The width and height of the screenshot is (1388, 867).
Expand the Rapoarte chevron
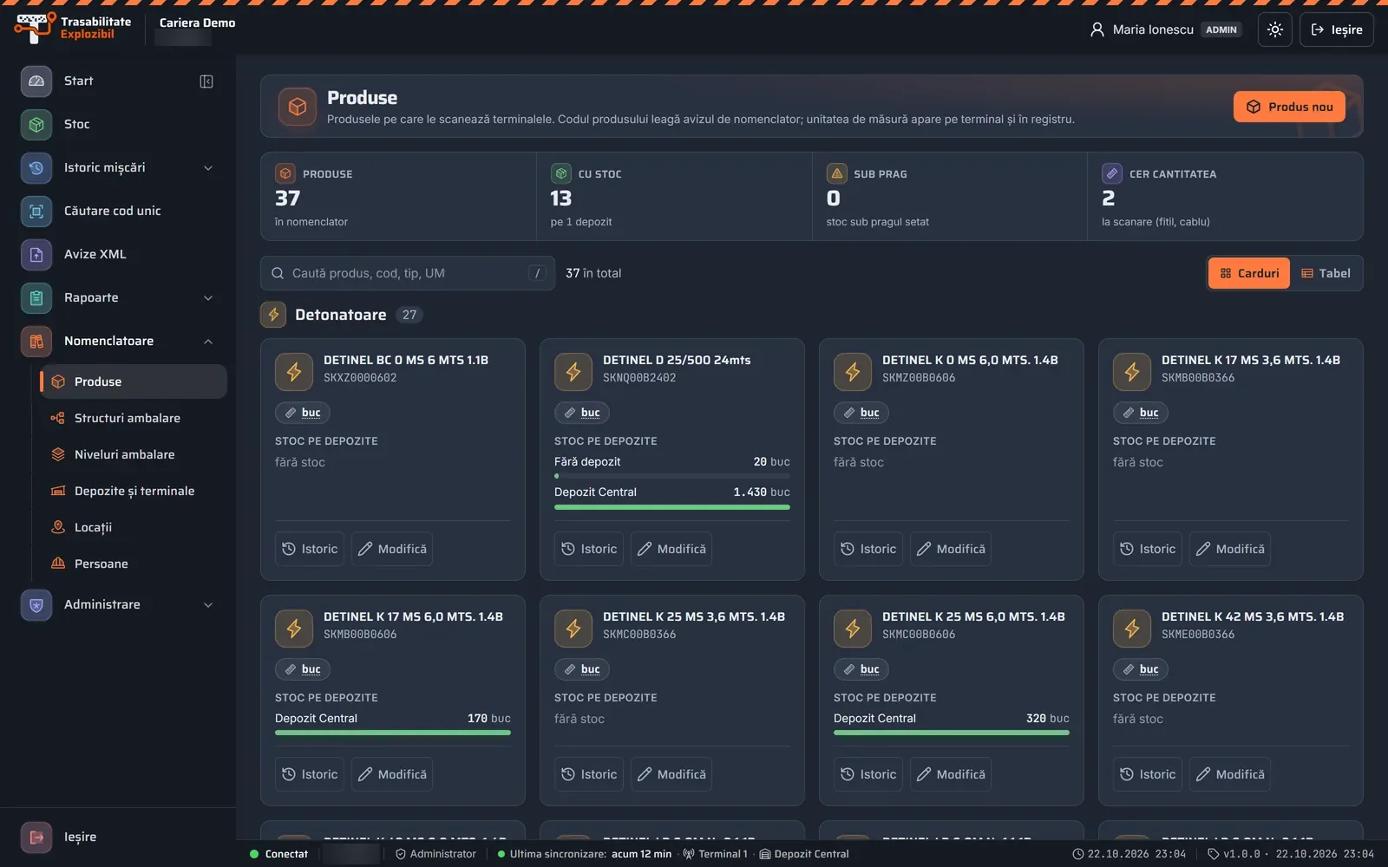208,297
